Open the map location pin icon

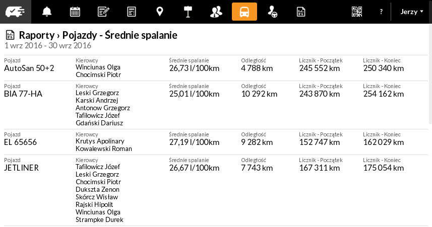(160, 12)
